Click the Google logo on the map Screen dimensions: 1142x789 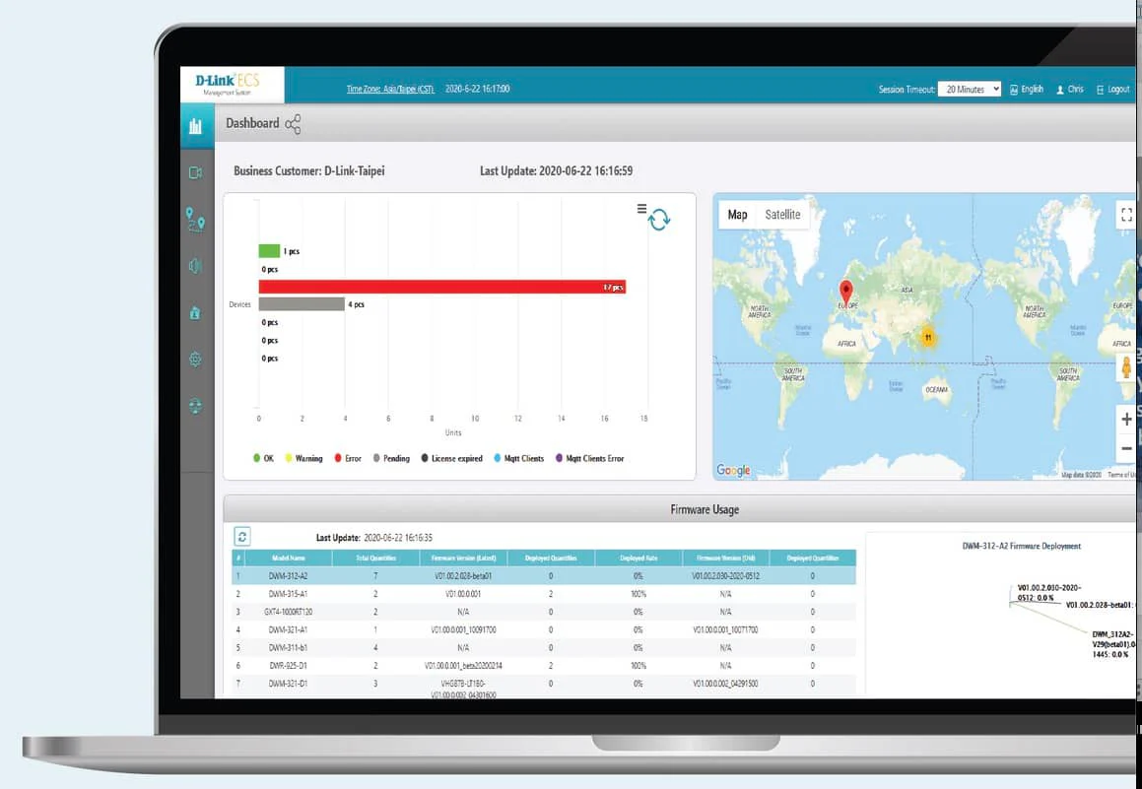tap(733, 470)
